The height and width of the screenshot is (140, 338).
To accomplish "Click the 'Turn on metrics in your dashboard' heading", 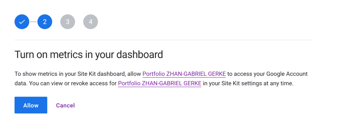I will pyautogui.click(x=88, y=54).
